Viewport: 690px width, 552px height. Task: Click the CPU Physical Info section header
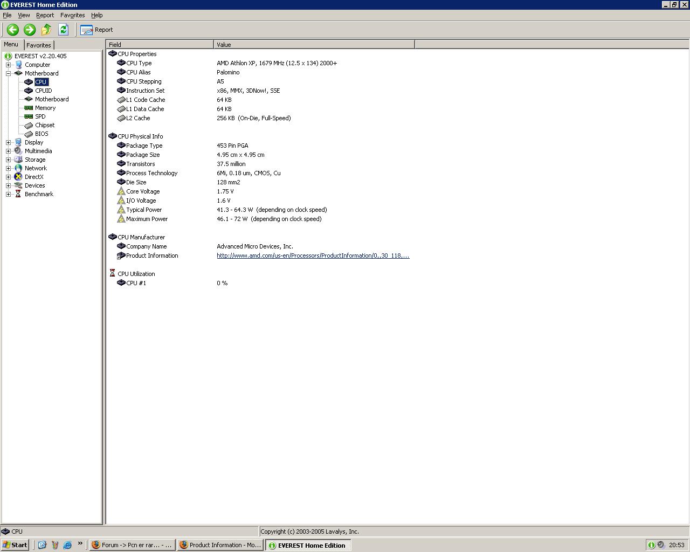(140, 136)
